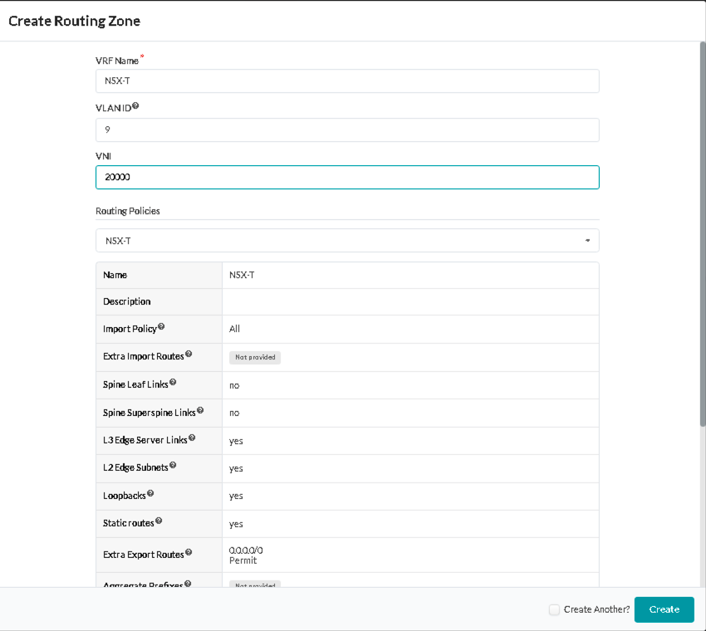
Task: Enable the Create Another checkbox
Action: (554, 609)
